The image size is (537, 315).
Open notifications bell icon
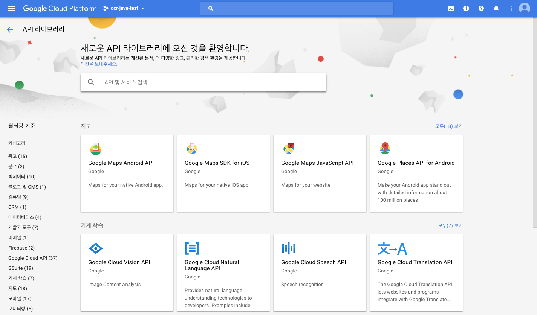click(x=496, y=8)
